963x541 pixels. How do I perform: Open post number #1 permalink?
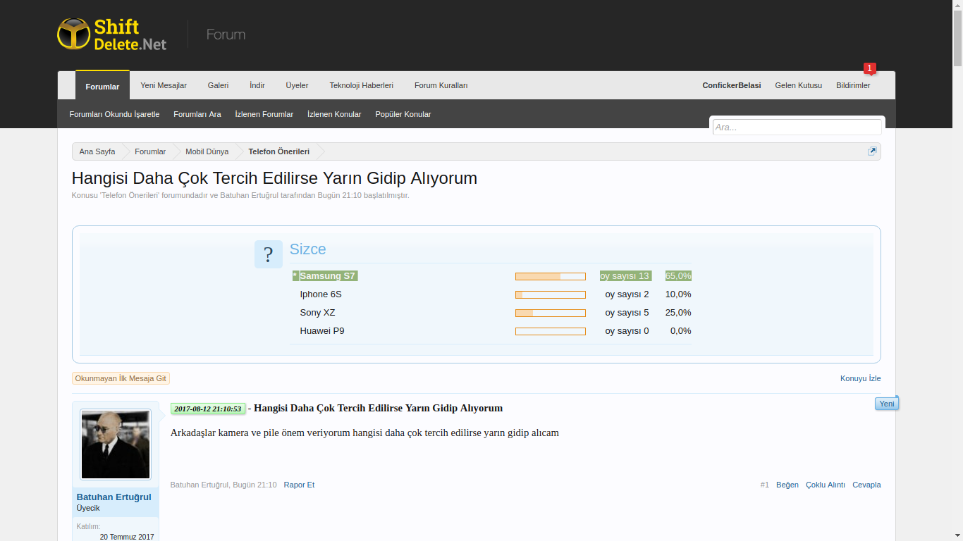765,485
